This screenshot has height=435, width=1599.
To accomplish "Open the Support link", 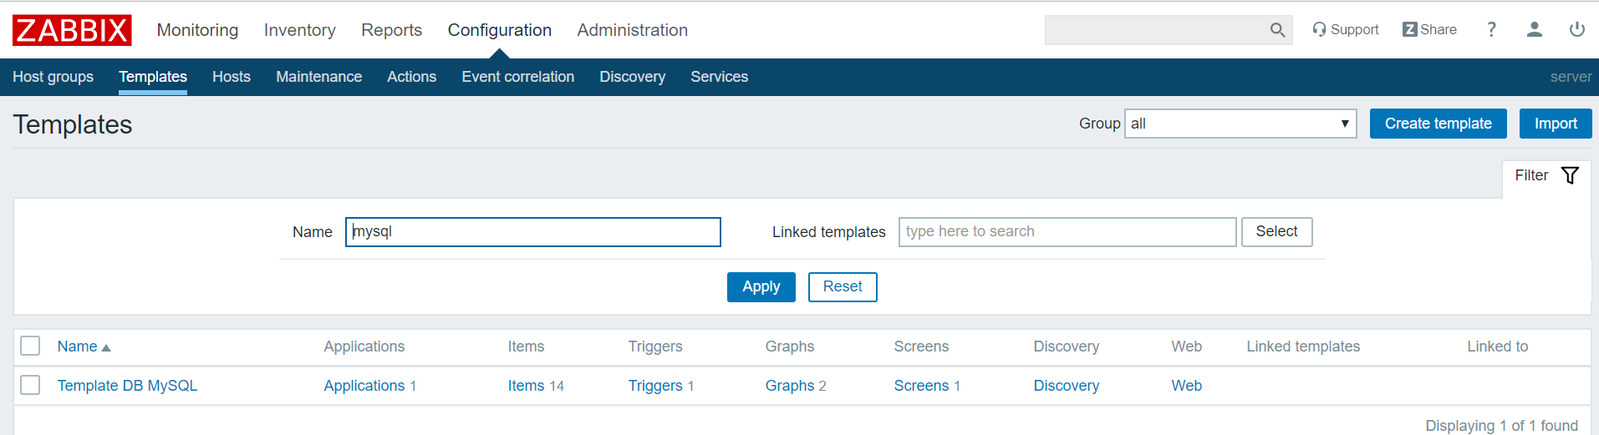I will (x=1345, y=29).
